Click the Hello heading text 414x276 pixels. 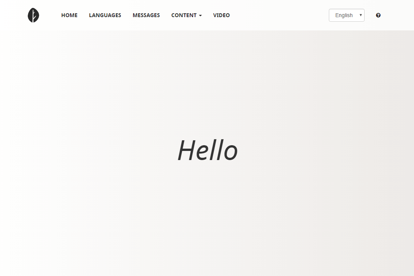(x=208, y=150)
